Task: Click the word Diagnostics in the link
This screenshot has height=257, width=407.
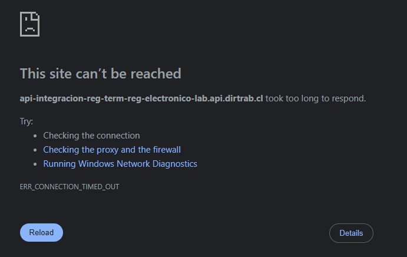Action: [x=174, y=164]
